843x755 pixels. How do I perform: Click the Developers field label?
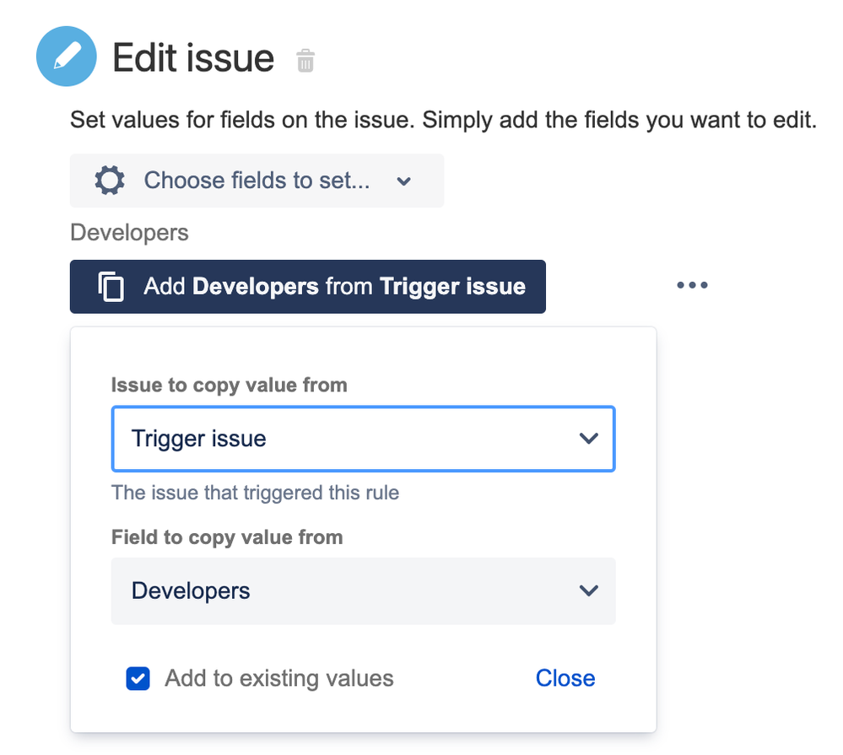coord(129,233)
